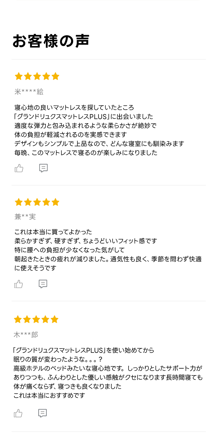Image resolution: width=216 pixels, height=437 pixels.
Task: Like the review by 米****絵
Action: [x=19, y=168]
